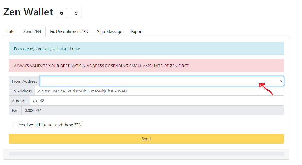Open wallet settings gear icon
302x165 pixels.
pos(61,13)
